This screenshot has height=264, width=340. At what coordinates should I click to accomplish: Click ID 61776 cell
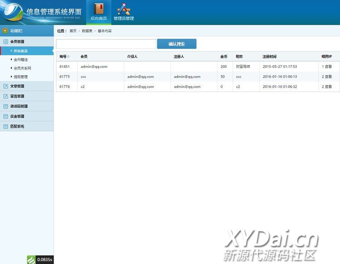(x=65, y=86)
